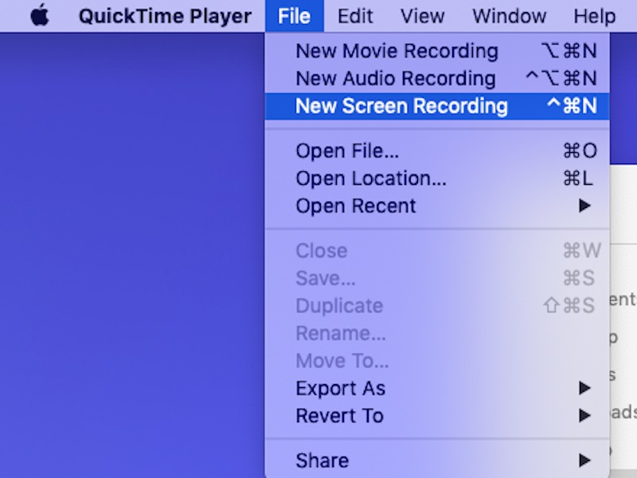Select New Audio Recording

[395, 79]
